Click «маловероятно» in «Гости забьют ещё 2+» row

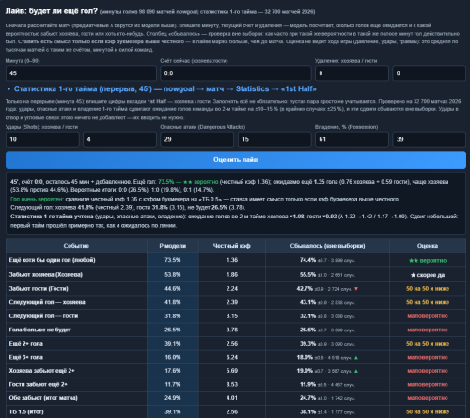(428, 384)
